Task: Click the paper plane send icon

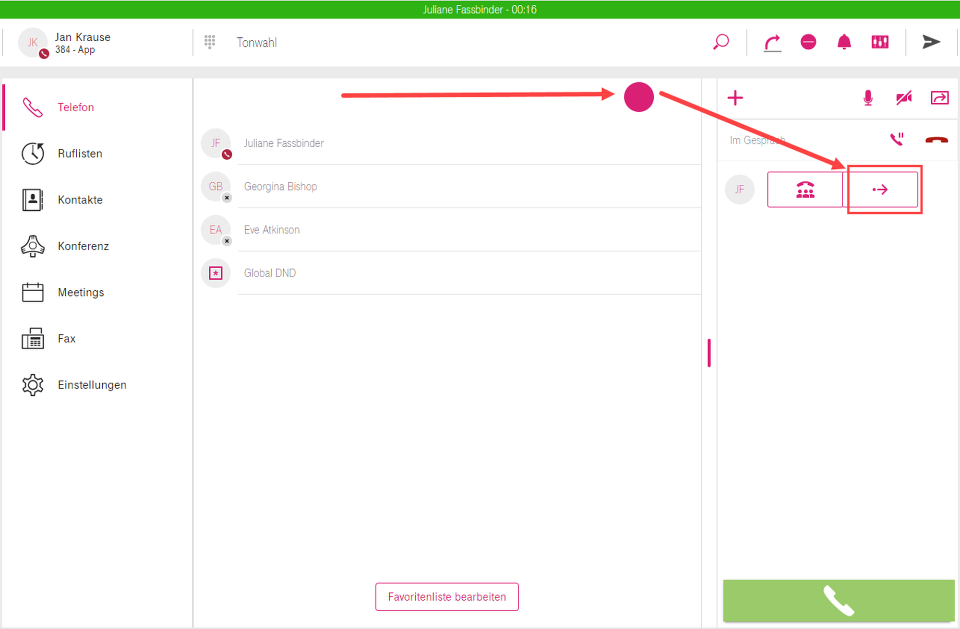Action: pos(931,42)
